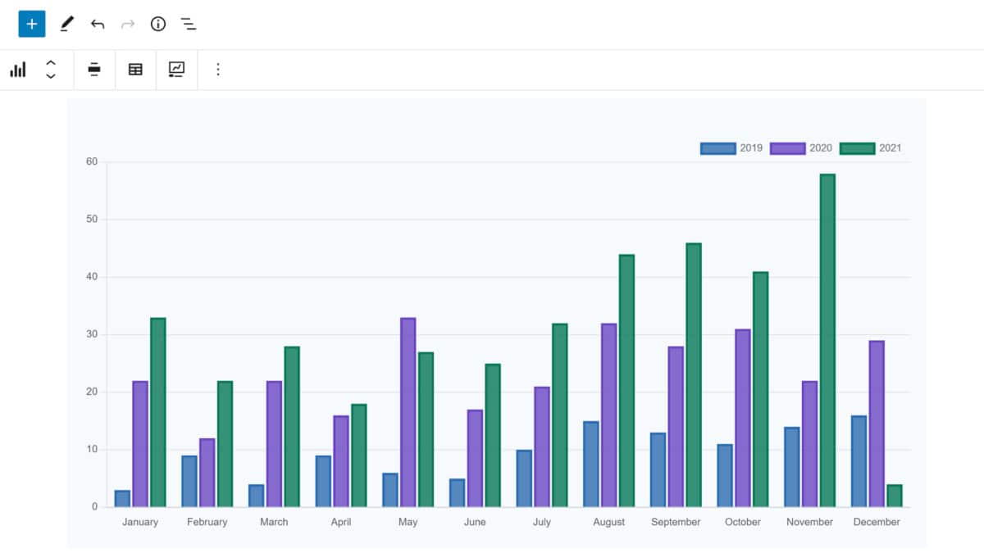Open the Tools pencil menu
The width and height of the screenshot is (984, 553).
pos(67,24)
